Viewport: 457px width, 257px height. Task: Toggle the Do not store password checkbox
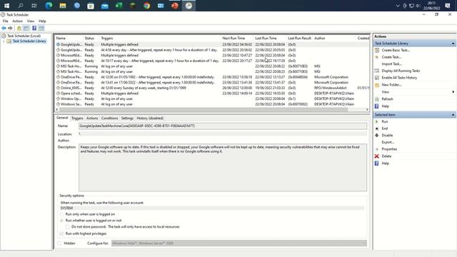tap(67, 227)
